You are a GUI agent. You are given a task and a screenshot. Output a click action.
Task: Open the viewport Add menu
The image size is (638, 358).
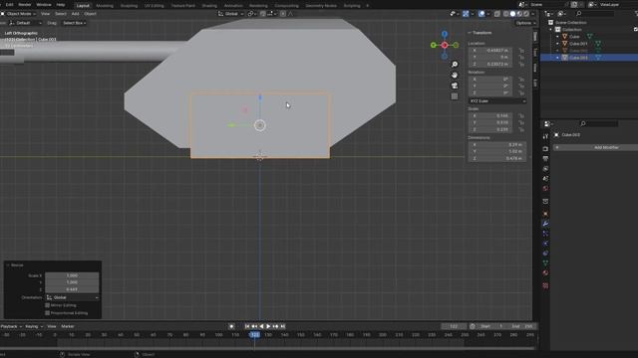point(76,14)
